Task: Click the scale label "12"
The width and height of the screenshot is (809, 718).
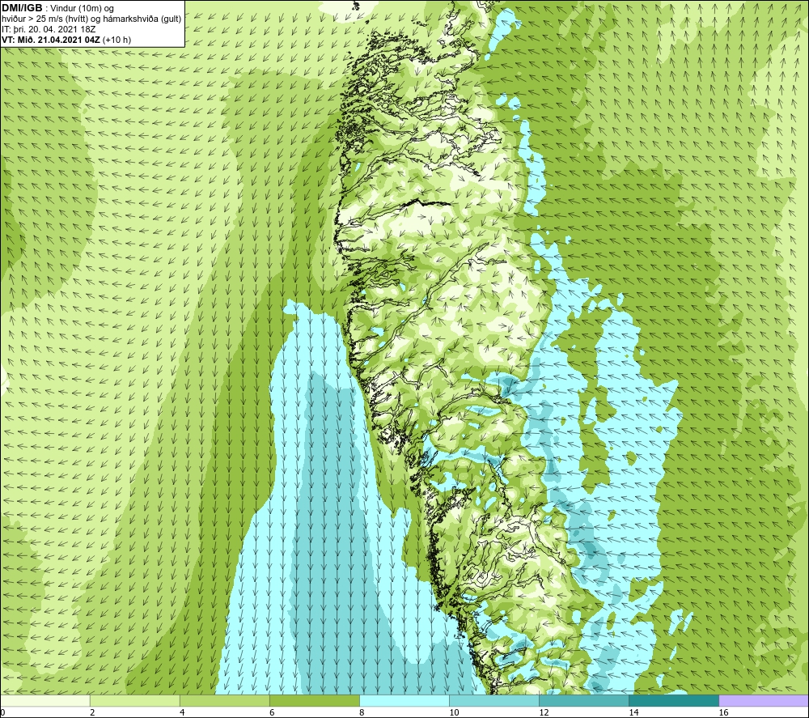Action: pyautogui.click(x=544, y=713)
